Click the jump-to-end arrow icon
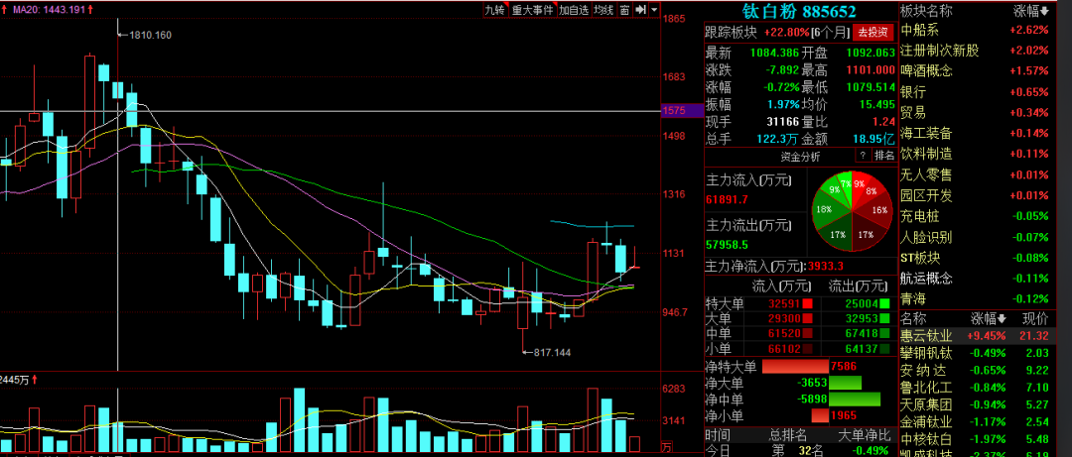The height and width of the screenshot is (457, 1072). tap(640, 10)
